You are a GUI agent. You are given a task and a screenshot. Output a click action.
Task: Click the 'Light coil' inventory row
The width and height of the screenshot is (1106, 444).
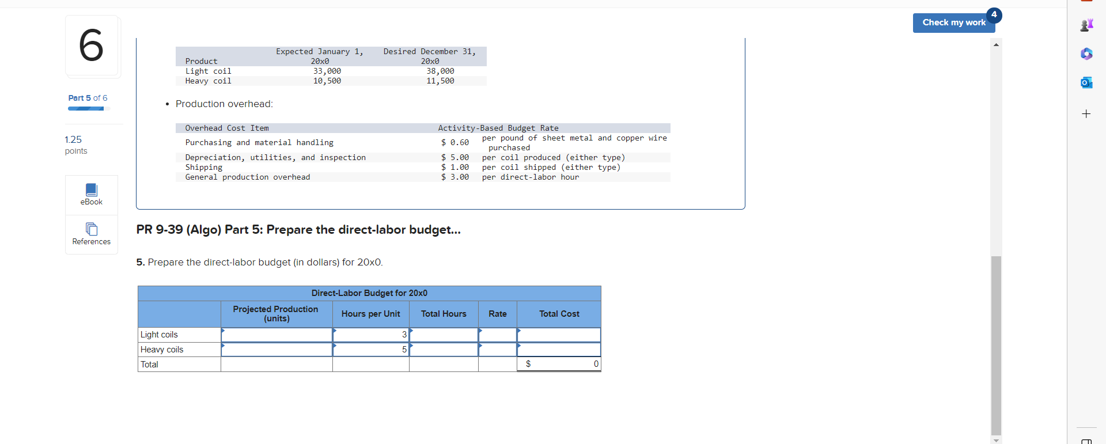(x=331, y=71)
